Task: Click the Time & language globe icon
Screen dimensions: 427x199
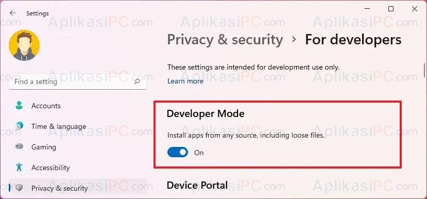Action: 19,126
